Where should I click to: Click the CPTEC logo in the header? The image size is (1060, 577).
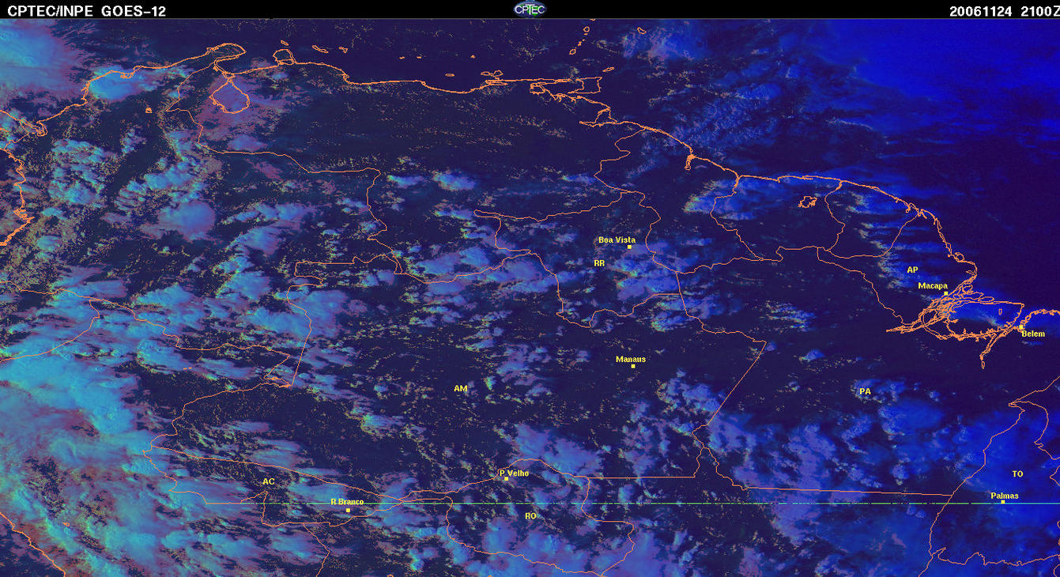coord(529,9)
